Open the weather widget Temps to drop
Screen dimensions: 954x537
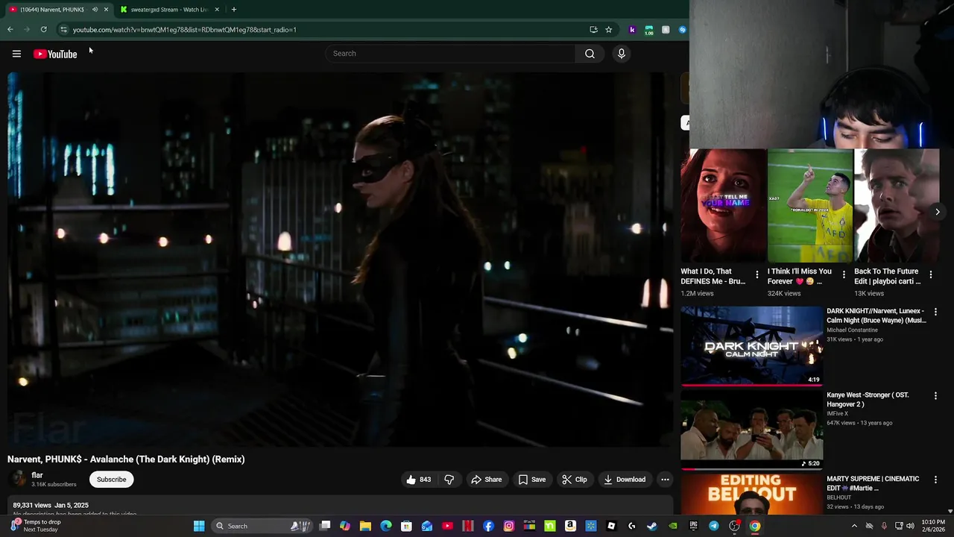coord(36,526)
